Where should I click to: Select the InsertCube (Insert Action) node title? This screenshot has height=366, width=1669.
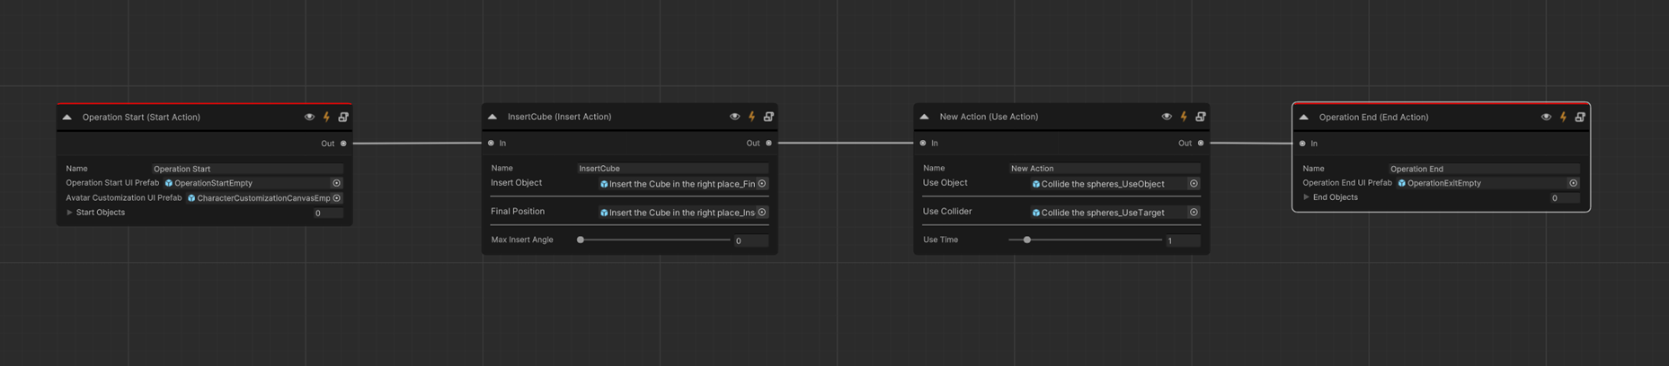(559, 117)
